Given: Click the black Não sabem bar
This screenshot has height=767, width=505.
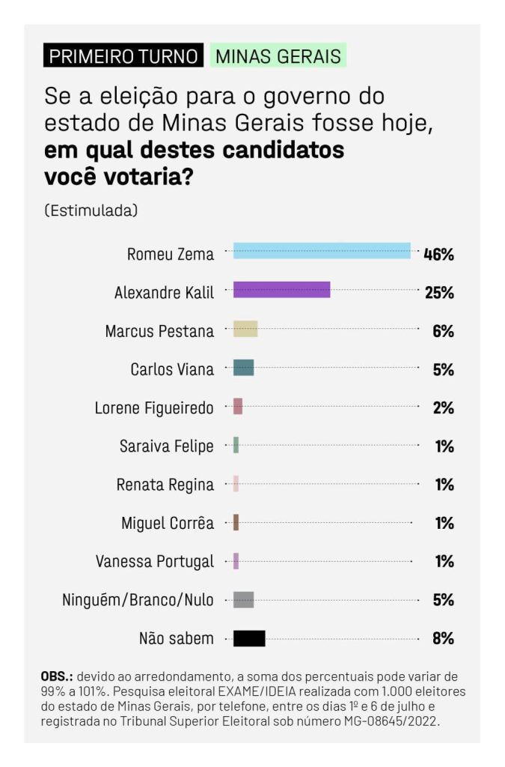Looking at the screenshot, I should pyautogui.click(x=249, y=638).
